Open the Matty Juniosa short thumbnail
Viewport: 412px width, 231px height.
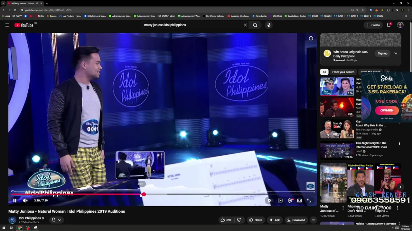333,183
